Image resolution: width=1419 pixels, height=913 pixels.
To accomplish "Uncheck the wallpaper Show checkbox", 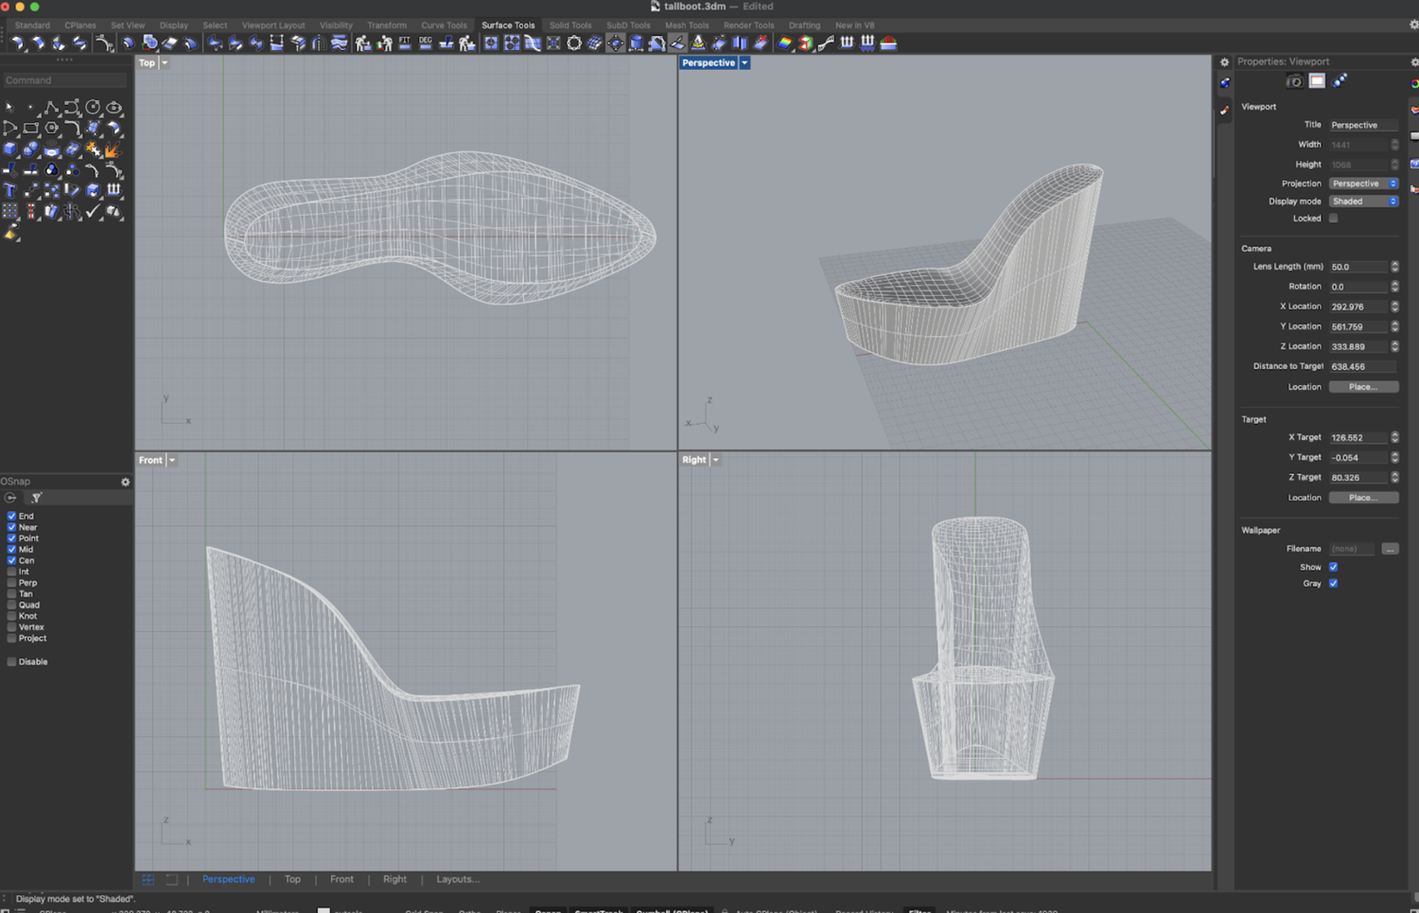I will point(1333,567).
